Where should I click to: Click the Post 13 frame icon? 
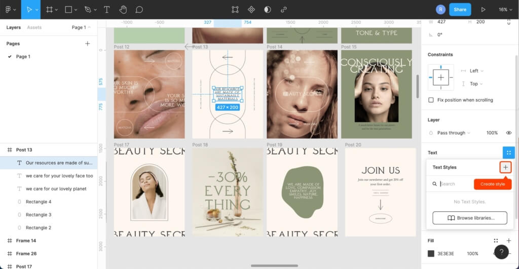(x=10, y=149)
